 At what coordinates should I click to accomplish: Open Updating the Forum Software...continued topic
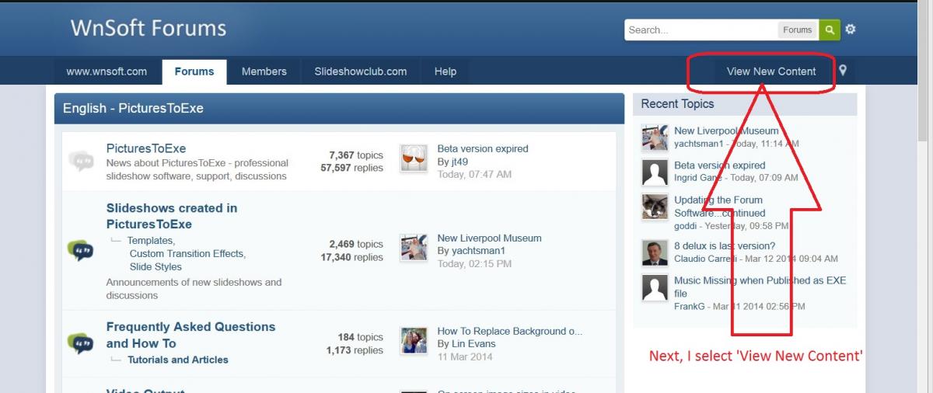point(720,206)
